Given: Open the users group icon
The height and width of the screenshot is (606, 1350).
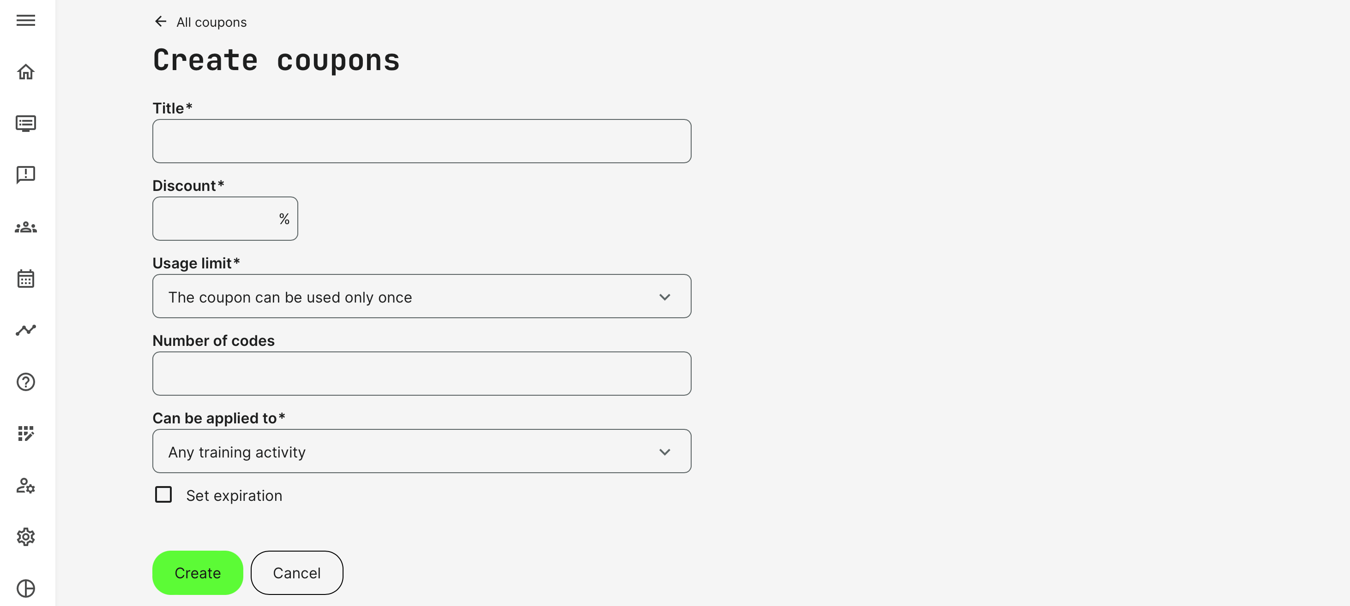Looking at the screenshot, I should coord(26,227).
